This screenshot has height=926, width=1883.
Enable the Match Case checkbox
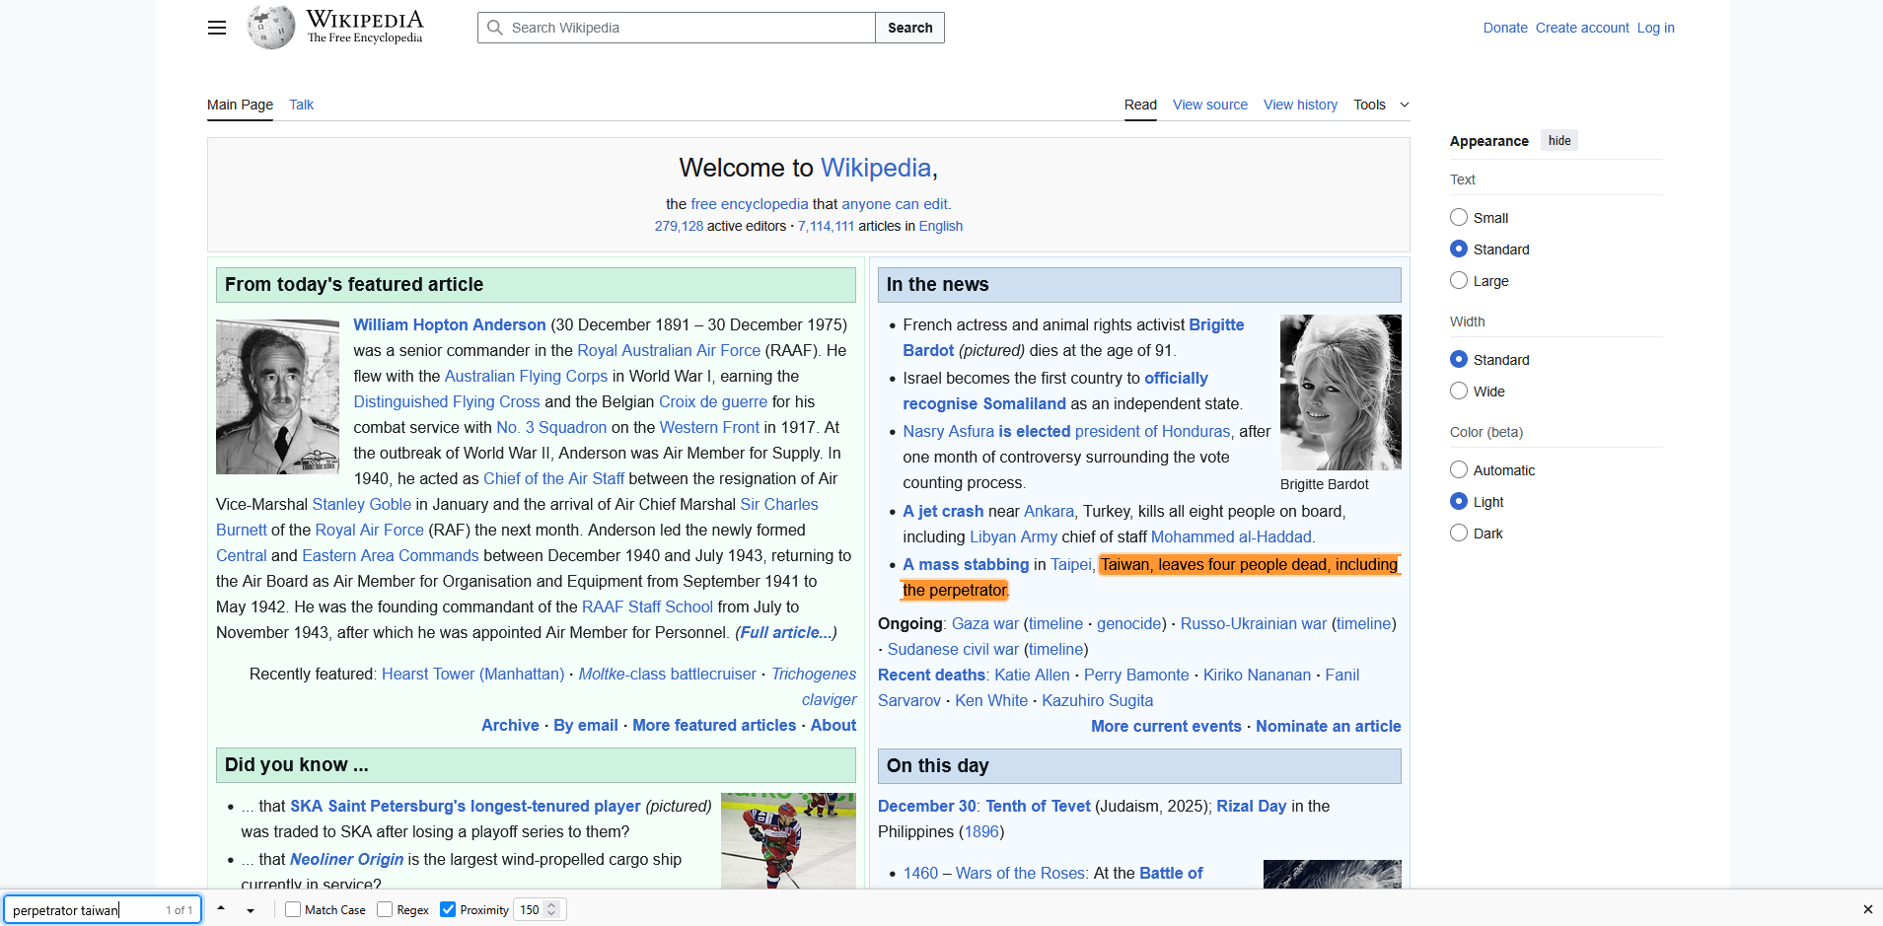pyautogui.click(x=293, y=909)
